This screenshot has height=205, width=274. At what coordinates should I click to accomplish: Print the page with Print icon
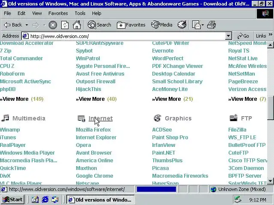[211, 25]
